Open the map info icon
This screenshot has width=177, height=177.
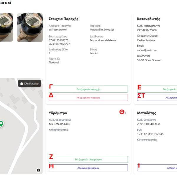click(38, 170)
